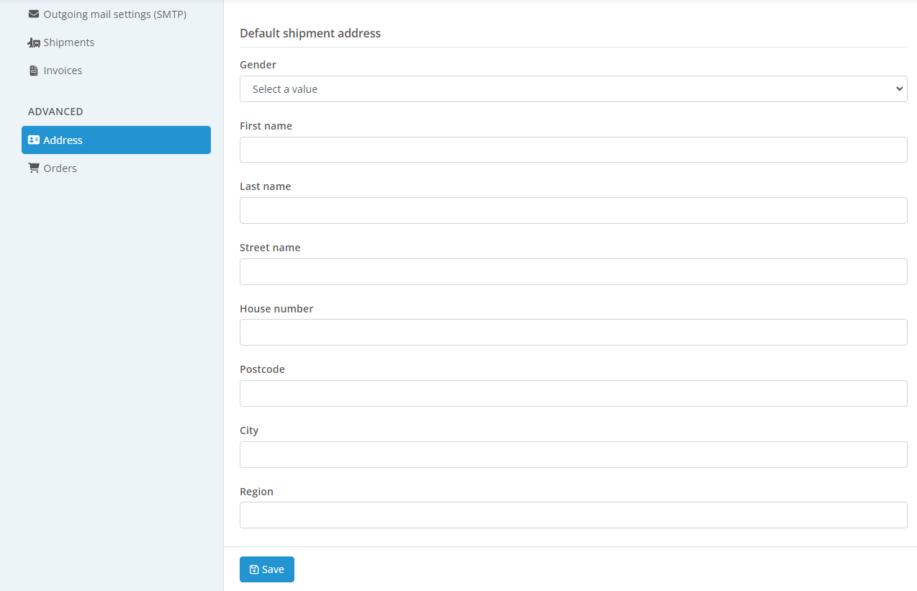The height and width of the screenshot is (591, 917).
Task: Click inside the City input field
Action: [x=572, y=454]
